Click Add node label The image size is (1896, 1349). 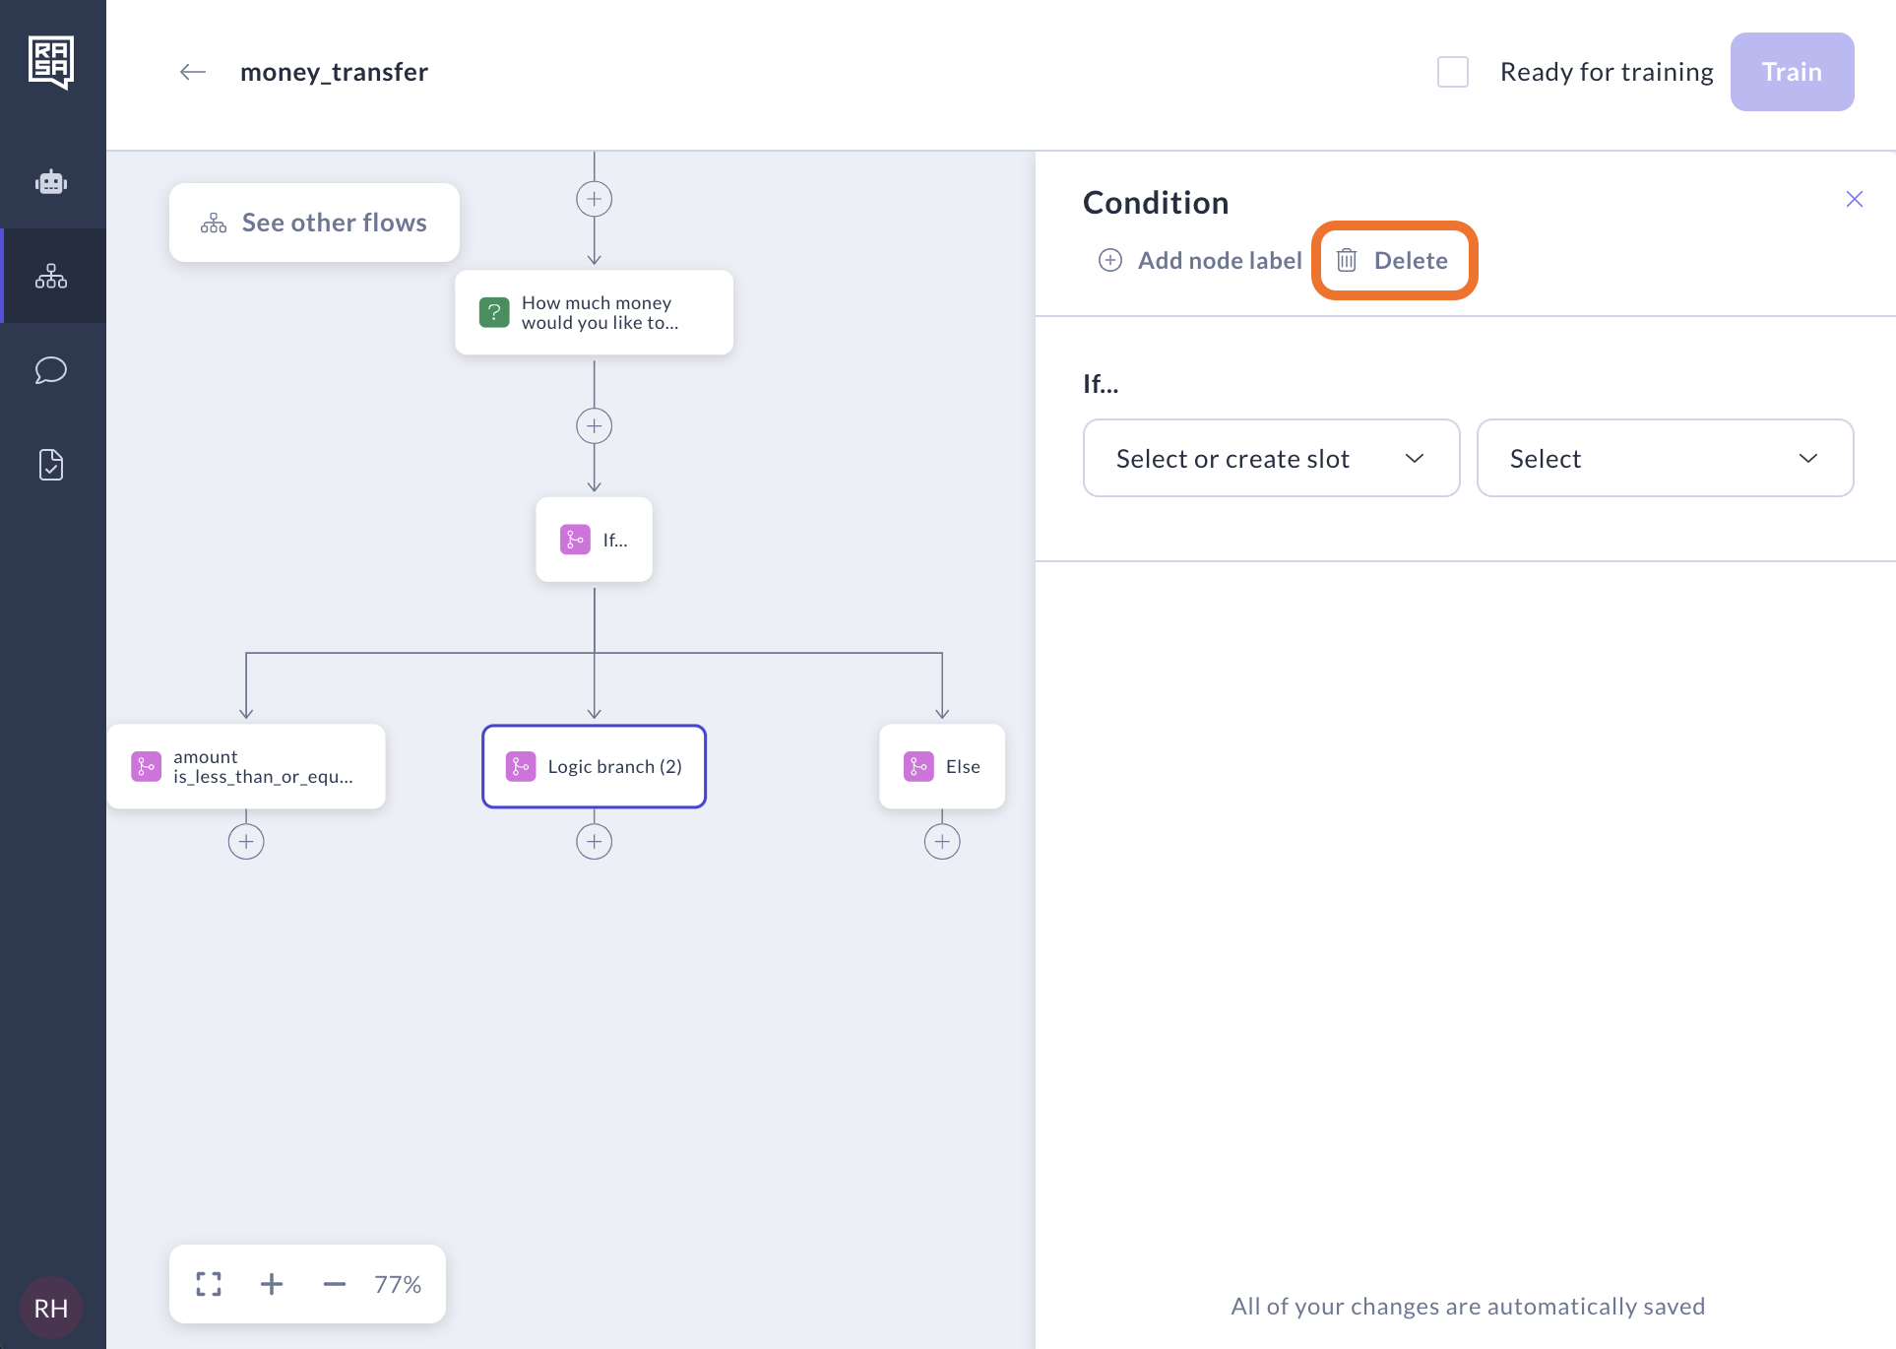[1201, 261]
